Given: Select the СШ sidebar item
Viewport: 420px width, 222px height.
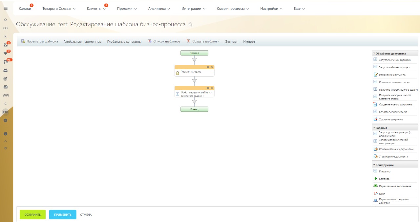Looking at the screenshot, I should point(6,112).
